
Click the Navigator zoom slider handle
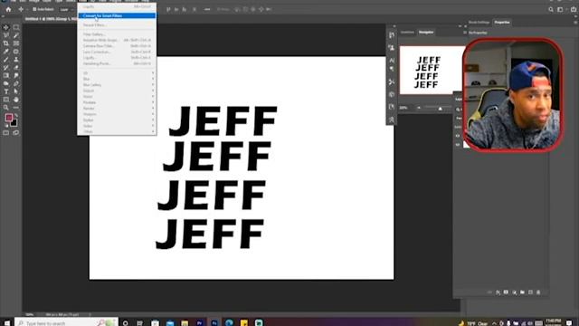click(x=441, y=109)
